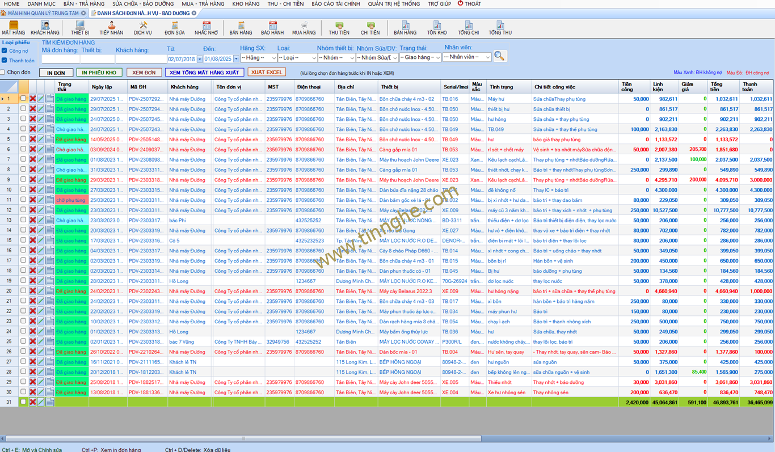775x452 pixels.
Task: Open document detail icon in row 5
Action: (50, 140)
